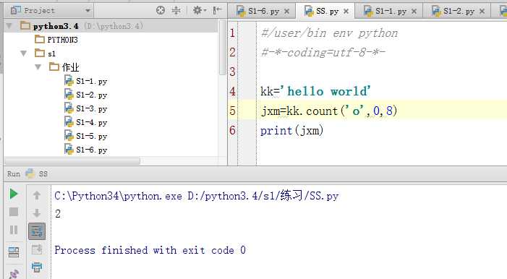The image size is (507, 279).
Task: Close the SS.py tab
Action: tap(346, 12)
